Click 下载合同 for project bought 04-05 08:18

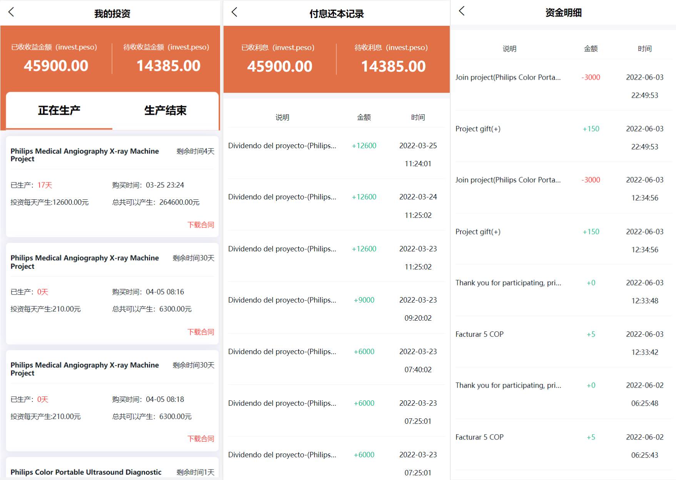click(x=200, y=438)
